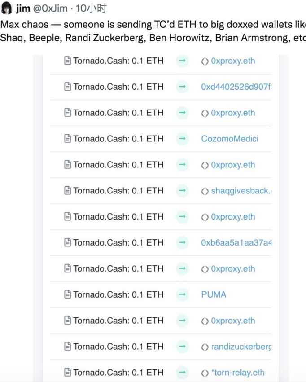Click the contract icon before randizuckerberg
Viewport: 306px width, 382px height.
tap(205, 347)
